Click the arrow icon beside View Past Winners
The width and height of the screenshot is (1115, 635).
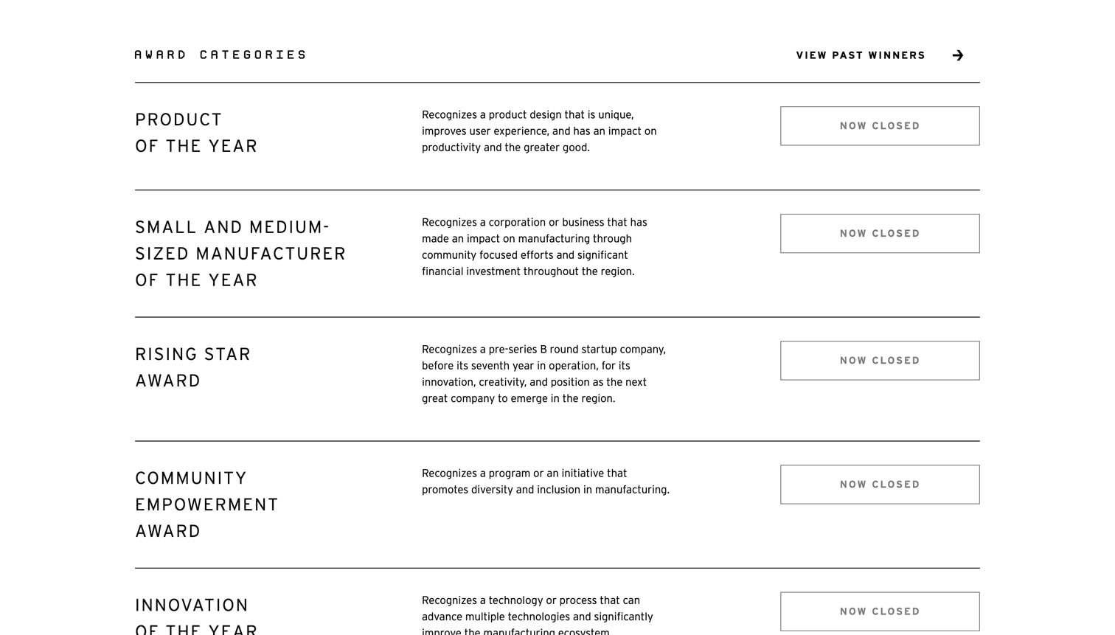pyautogui.click(x=957, y=55)
